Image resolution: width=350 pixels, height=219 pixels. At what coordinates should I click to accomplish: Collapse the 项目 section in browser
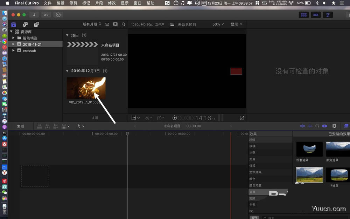point(67,35)
